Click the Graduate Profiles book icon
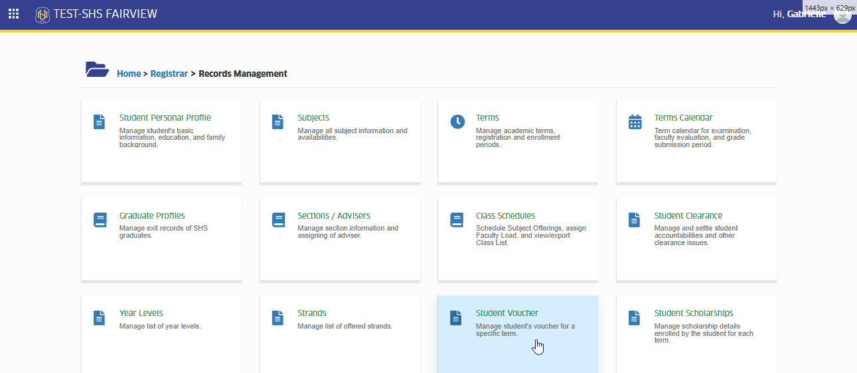 (x=100, y=220)
